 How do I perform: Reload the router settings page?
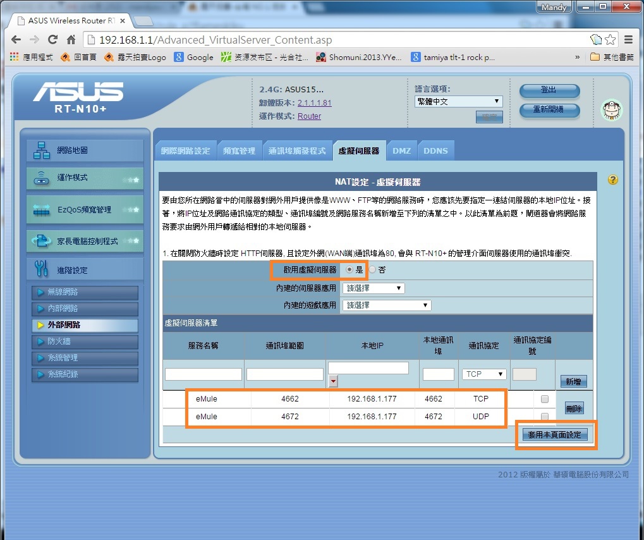pos(52,40)
